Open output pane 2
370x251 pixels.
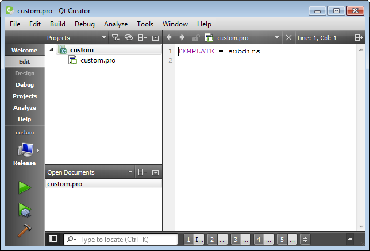click(217, 240)
